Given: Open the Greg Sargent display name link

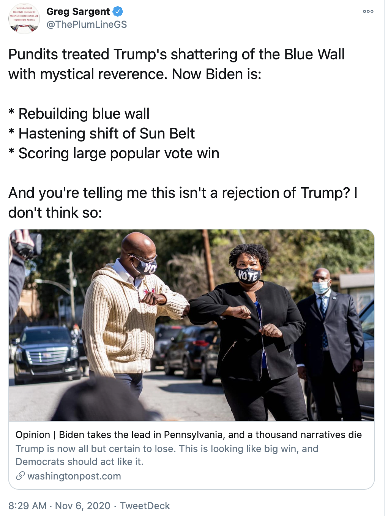Looking at the screenshot, I should (78, 12).
